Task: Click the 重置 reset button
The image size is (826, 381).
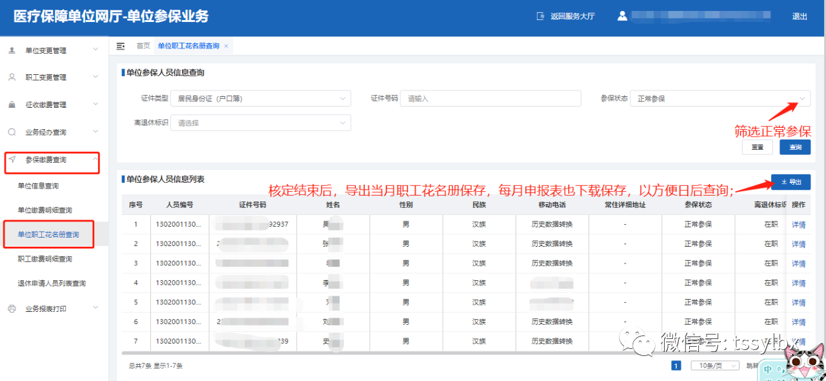Action: 758,147
